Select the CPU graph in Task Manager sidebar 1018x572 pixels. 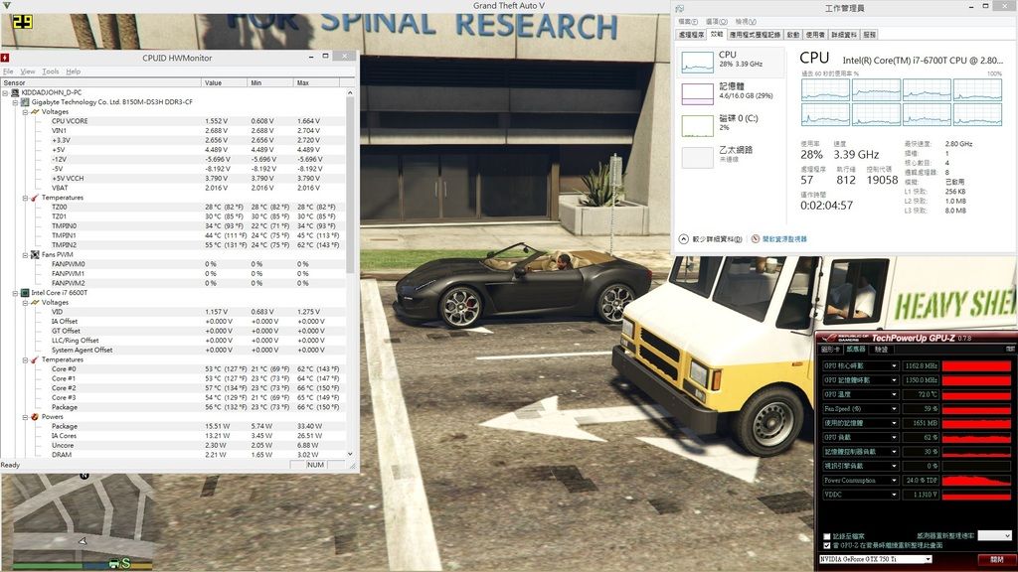click(x=697, y=63)
